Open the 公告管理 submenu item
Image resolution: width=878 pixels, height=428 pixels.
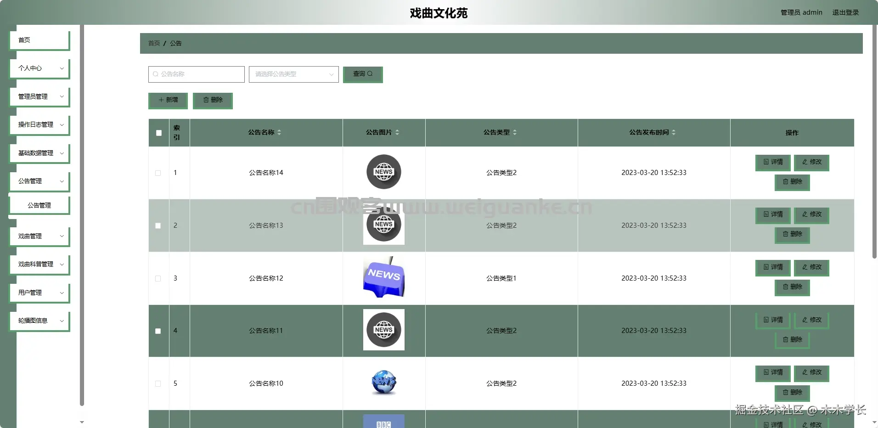(x=39, y=205)
